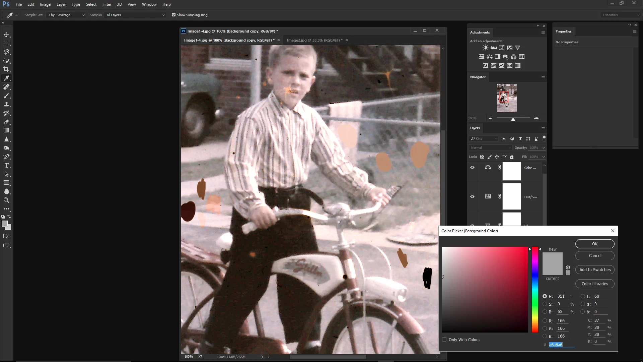
Task: Select the Clone Stamp tool
Action: point(6,104)
